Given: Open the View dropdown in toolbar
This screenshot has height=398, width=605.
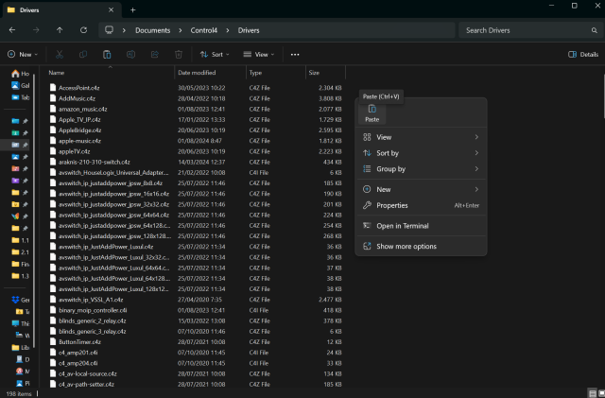Looking at the screenshot, I should (259, 55).
